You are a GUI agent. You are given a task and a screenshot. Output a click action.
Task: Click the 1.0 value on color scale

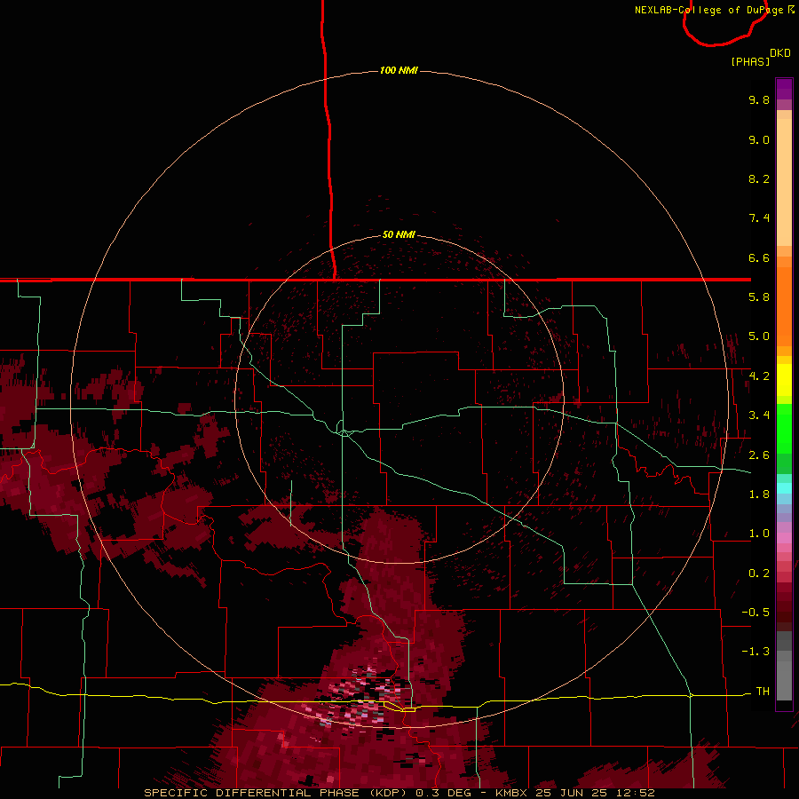tap(759, 534)
